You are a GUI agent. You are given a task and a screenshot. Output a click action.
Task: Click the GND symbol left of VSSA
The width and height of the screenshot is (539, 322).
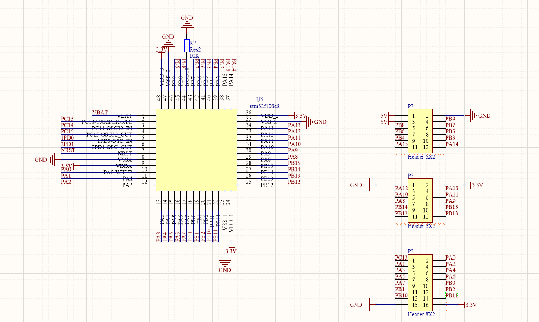[45, 160]
